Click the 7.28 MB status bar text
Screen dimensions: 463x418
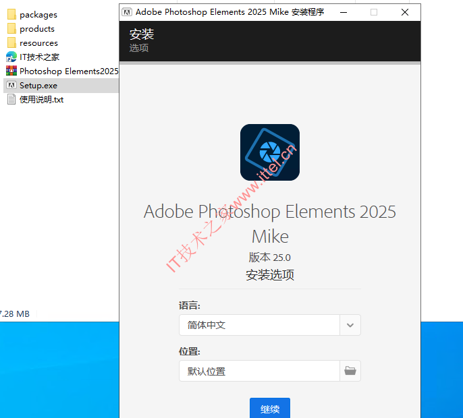pos(15,314)
